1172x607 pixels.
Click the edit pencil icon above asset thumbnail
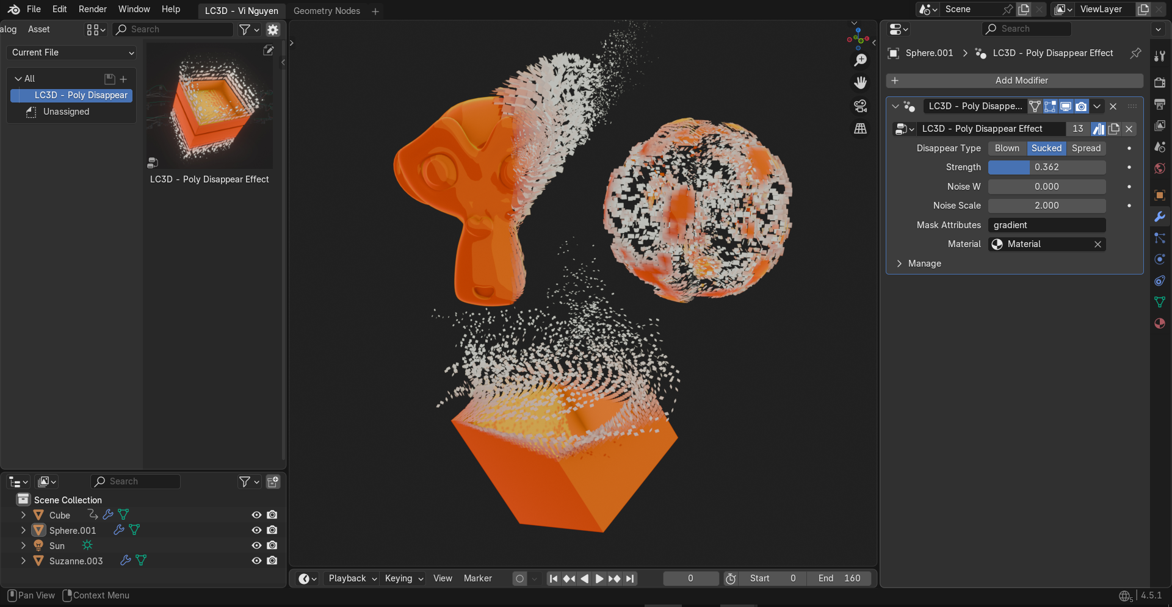[268, 50]
